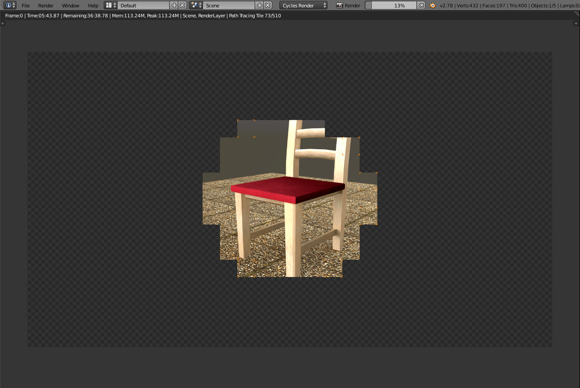
Task: Open the Info editor type selector
Action: 10,6
